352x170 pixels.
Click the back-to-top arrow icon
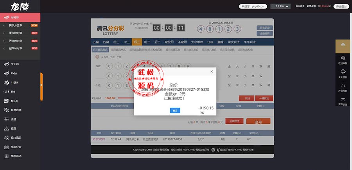pos(343,99)
